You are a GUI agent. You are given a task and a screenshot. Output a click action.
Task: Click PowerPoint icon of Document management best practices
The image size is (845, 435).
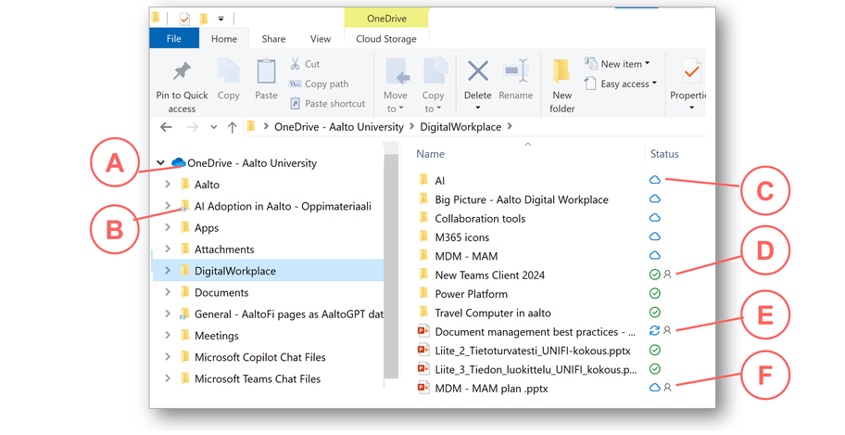point(423,331)
